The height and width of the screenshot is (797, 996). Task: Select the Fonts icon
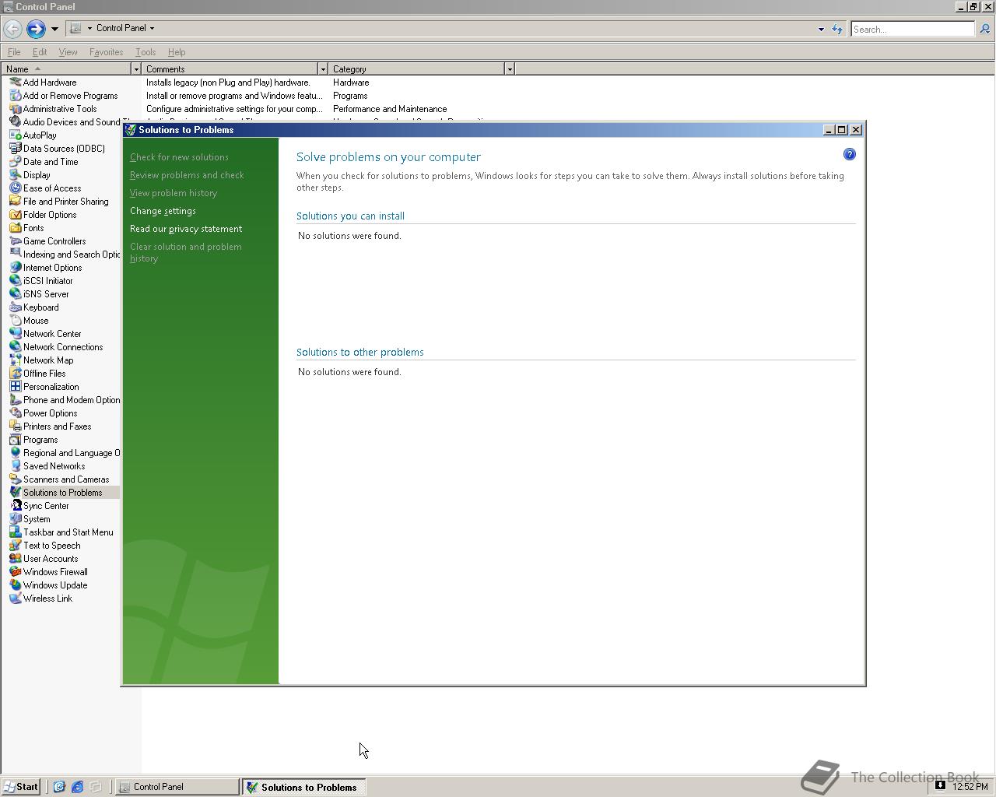tap(16, 228)
